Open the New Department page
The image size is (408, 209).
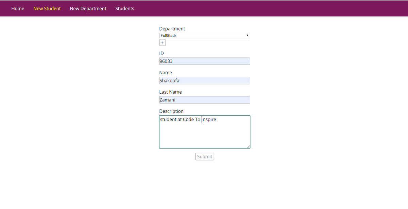click(88, 8)
